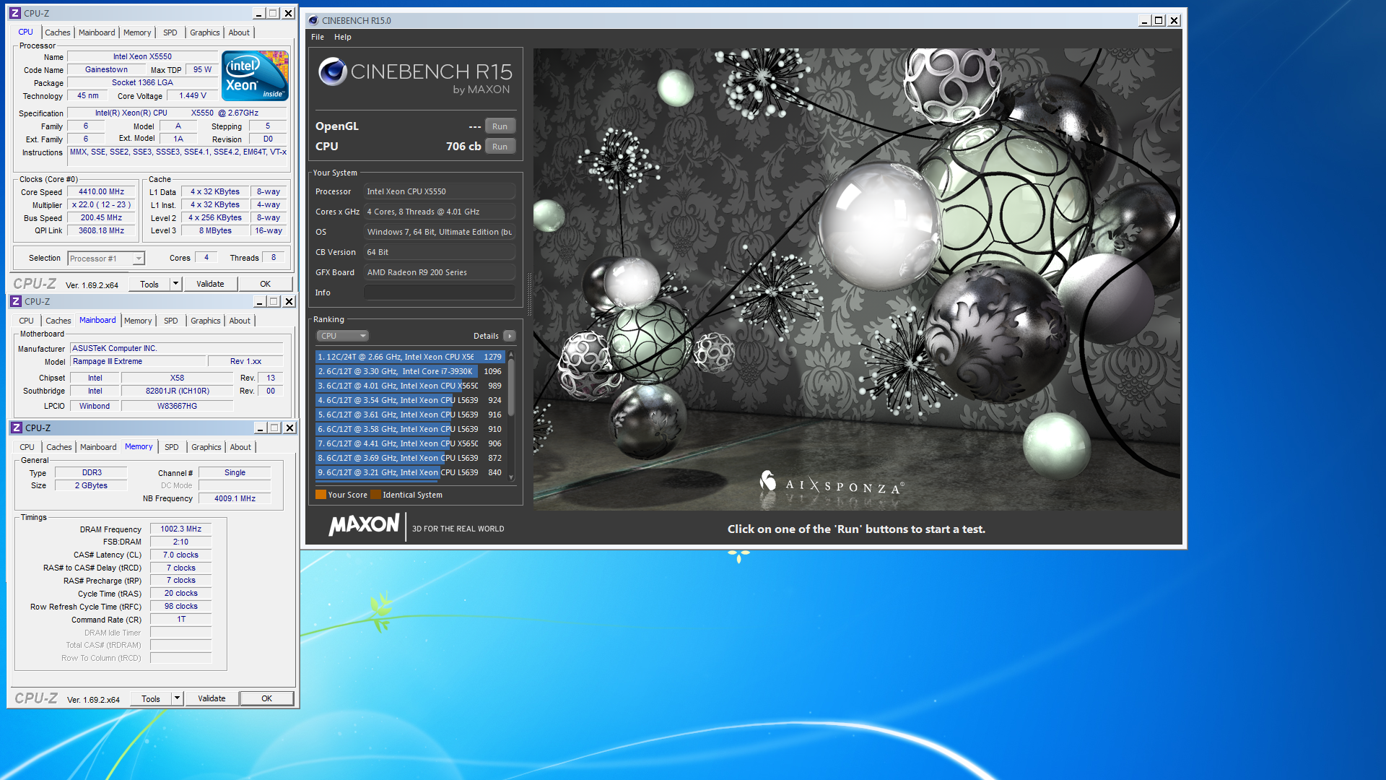Click the CPU-Z icon in Mainboard window title

click(16, 301)
